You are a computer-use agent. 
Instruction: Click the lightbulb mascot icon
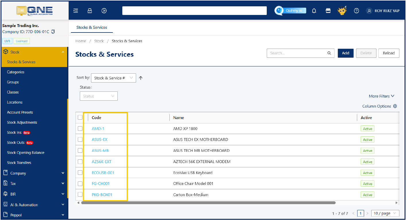(342, 11)
